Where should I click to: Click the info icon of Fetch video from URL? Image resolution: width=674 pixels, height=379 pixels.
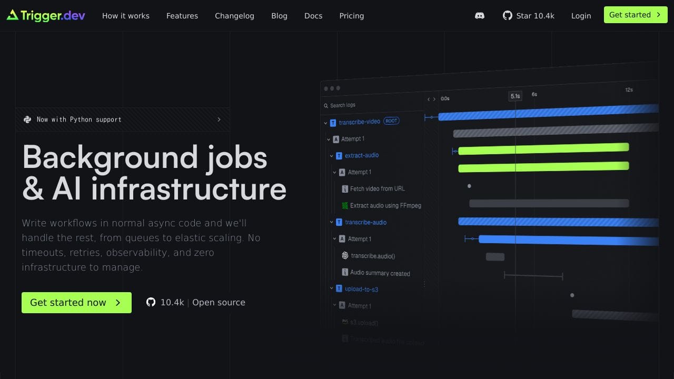345,188
